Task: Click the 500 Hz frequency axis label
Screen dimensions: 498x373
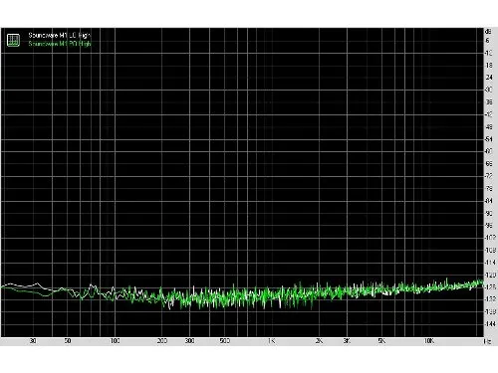Action: [225, 341]
